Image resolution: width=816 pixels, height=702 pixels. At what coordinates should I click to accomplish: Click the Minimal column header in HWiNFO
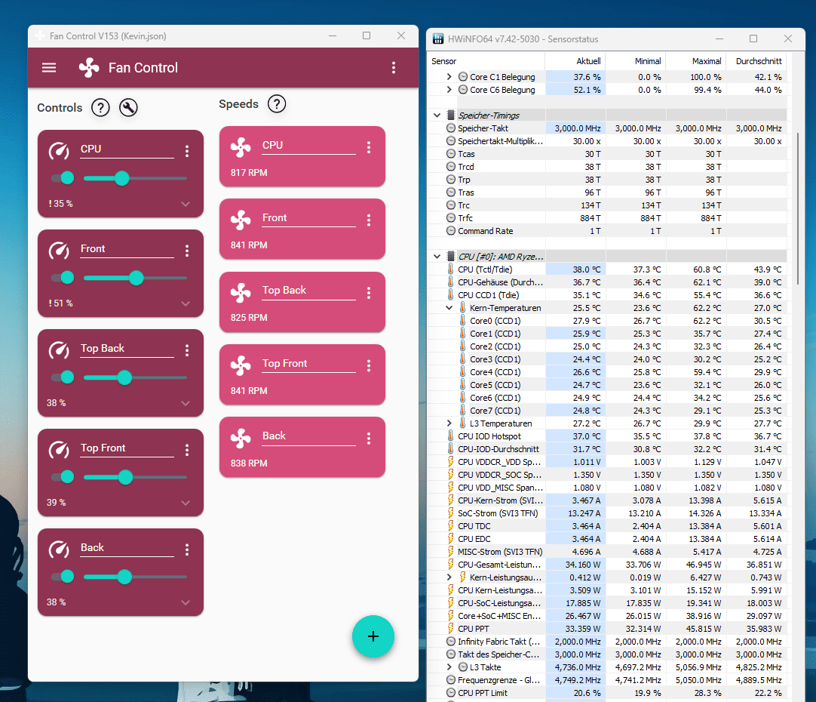pyautogui.click(x=636, y=61)
